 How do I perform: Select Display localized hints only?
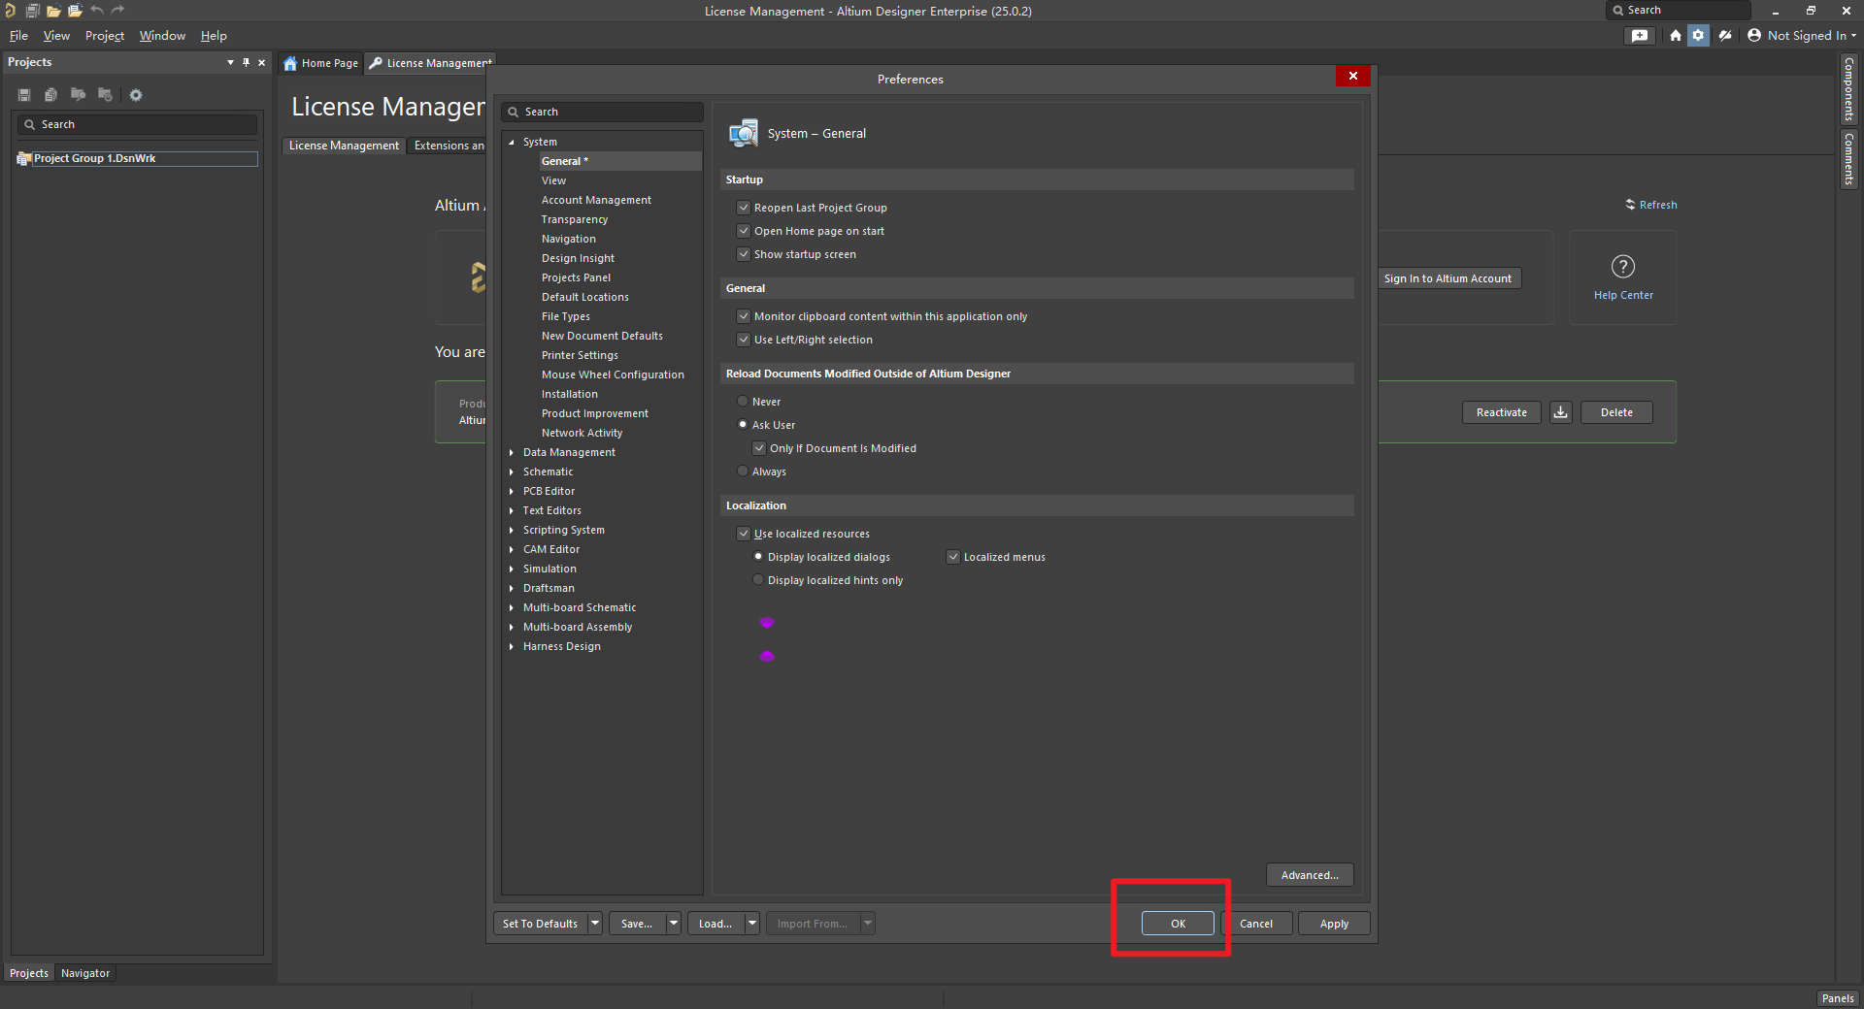[758, 579]
